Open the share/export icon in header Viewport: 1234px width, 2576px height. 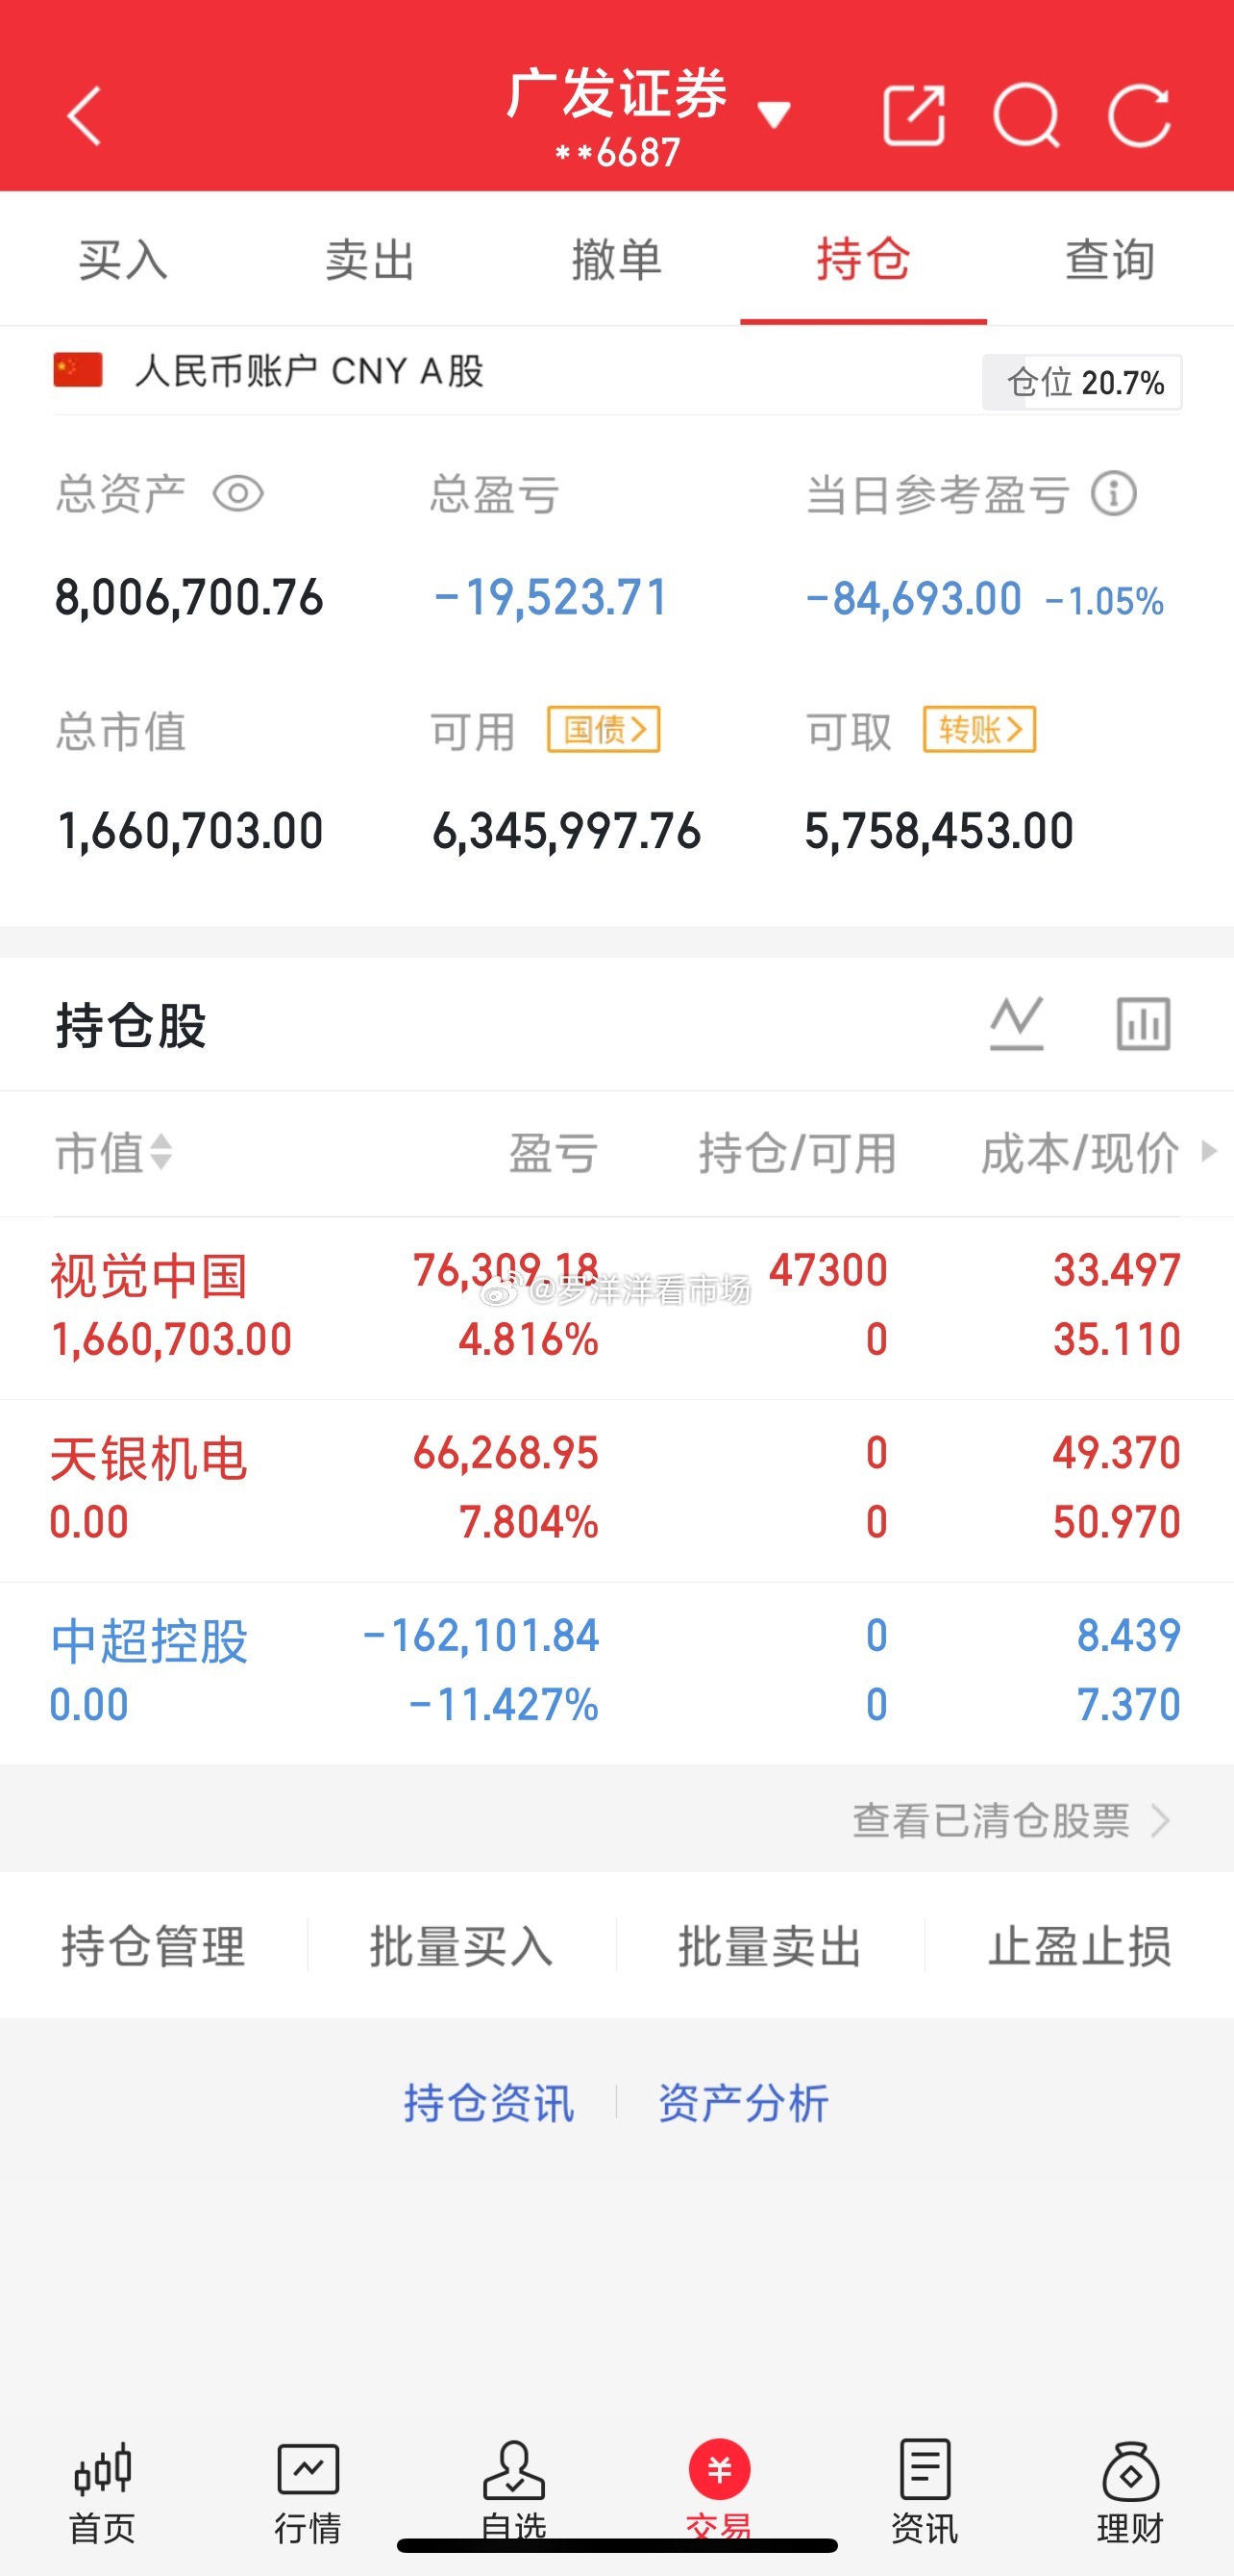click(914, 115)
